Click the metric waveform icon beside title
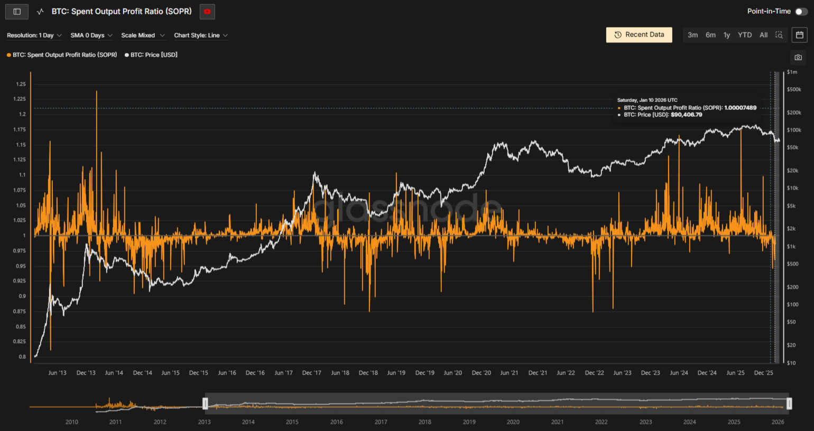814x431 pixels. (x=40, y=12)
